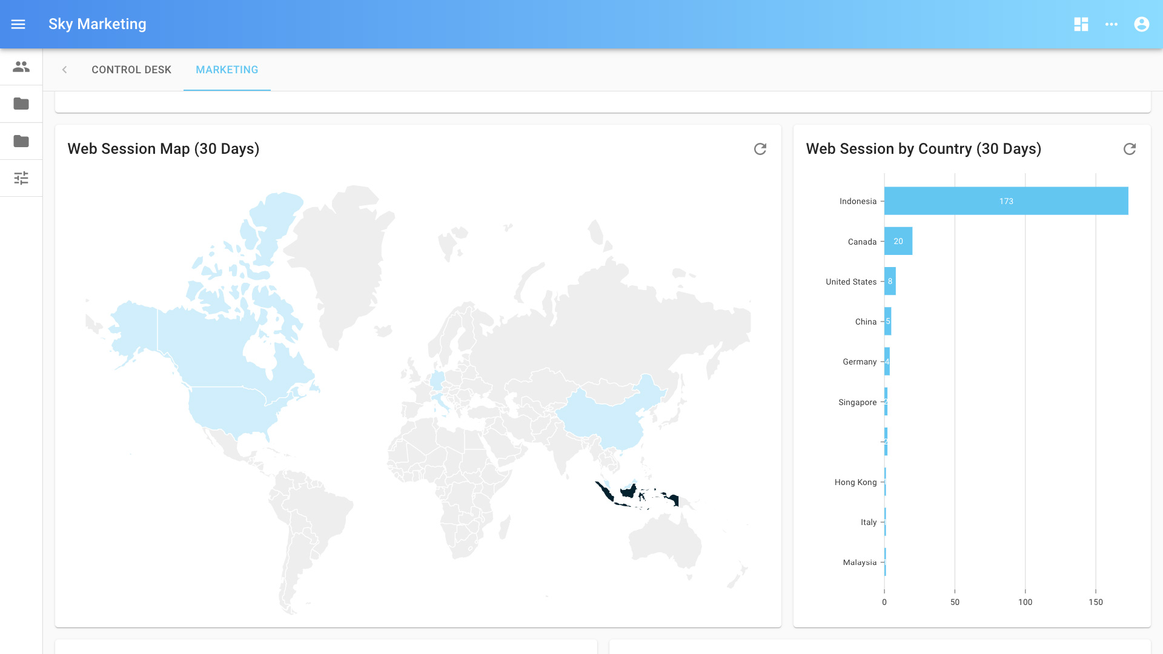Click the Germany bar in country chart
Screen dimensions: 1163x654
coord(887,362)
